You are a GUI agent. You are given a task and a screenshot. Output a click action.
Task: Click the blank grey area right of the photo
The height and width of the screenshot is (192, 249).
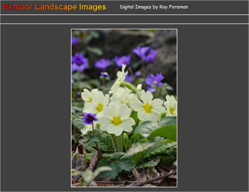(213, 108)
